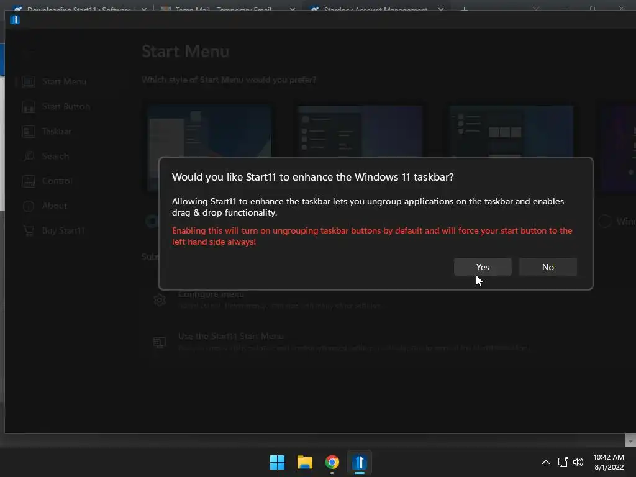This screenshot has height=477, width=636.
Task: Switch to the Temp Mail browser tab
Action: [223, 9]
